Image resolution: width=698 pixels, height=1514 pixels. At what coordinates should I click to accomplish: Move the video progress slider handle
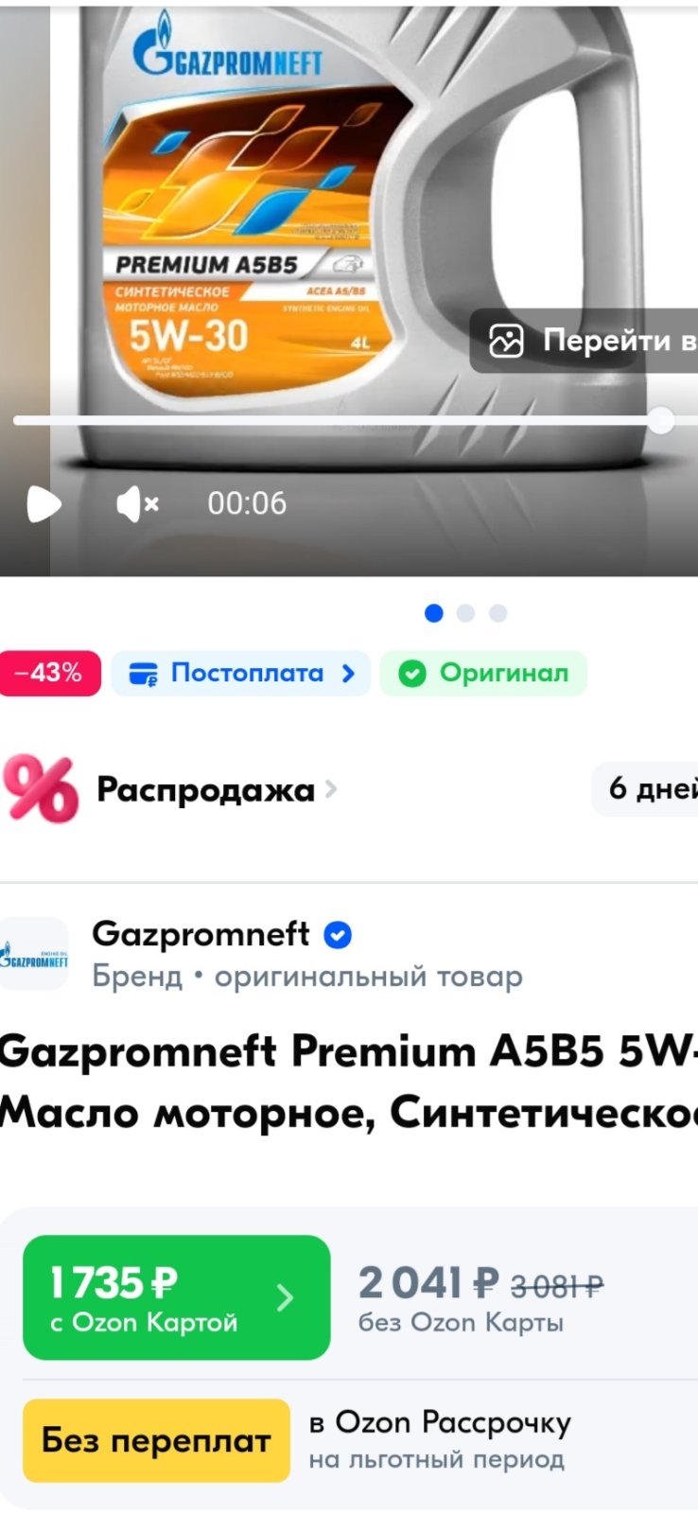[x=660, y=420]
